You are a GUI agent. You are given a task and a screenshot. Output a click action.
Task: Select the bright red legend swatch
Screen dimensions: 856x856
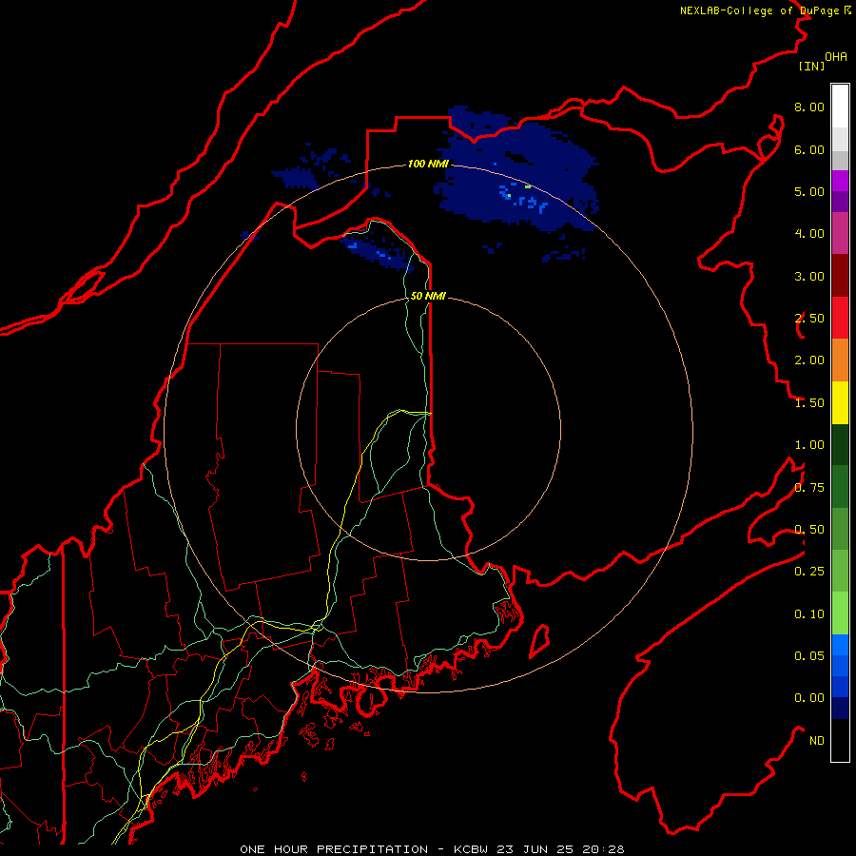(x=840, y=318)
